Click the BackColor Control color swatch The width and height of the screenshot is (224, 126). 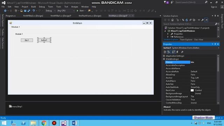(192, 90)
